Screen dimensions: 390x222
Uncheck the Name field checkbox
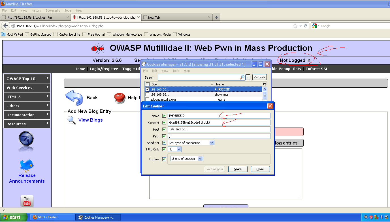[164, 116]
